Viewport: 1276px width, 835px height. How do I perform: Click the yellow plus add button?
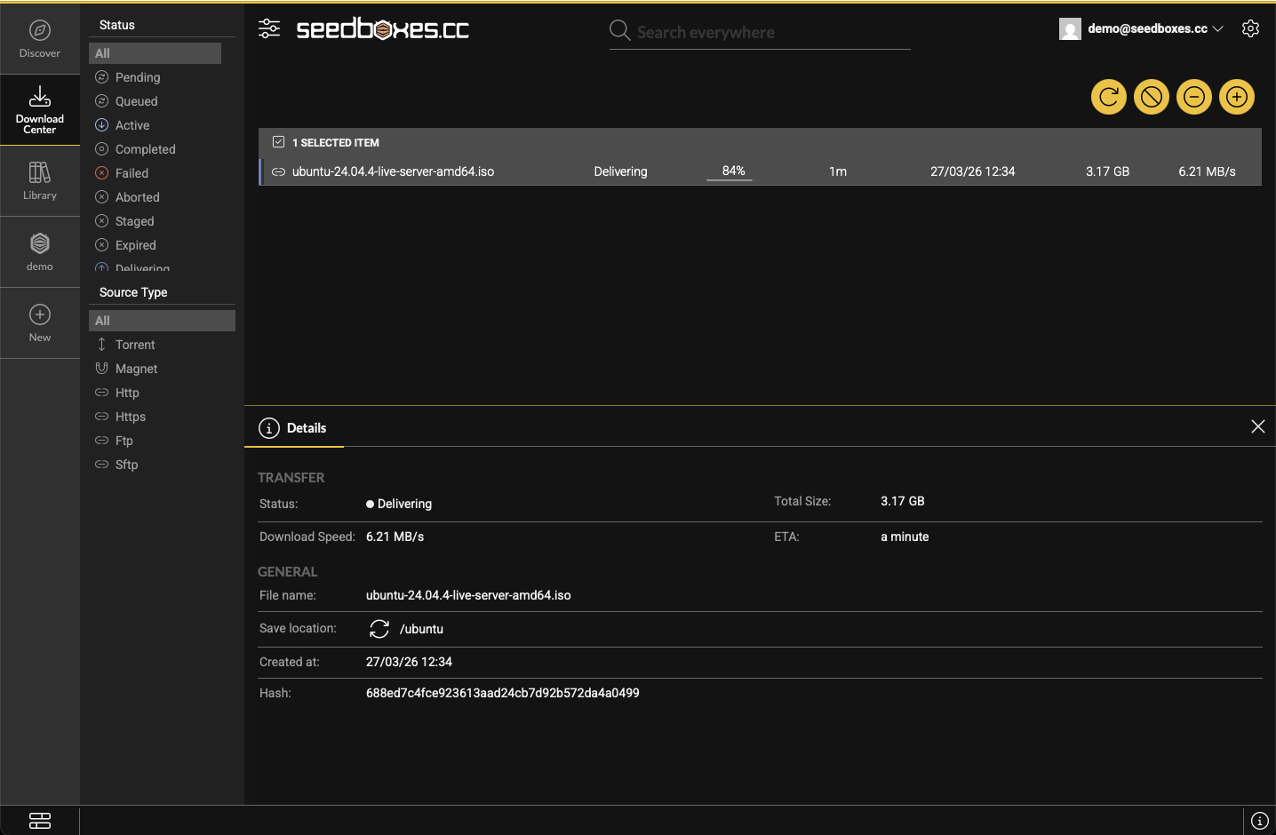[1236, 97]
